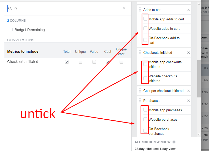Remove the Checkouts initiated column
The height and width of the screenshot is (151, 209).
[189, 53]
